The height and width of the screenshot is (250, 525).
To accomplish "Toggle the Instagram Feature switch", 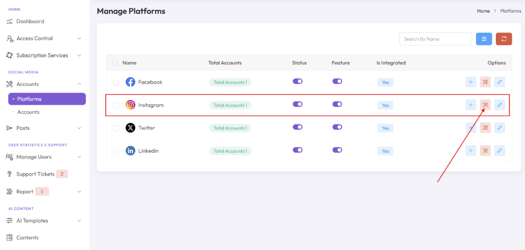I will click(337, 104).
